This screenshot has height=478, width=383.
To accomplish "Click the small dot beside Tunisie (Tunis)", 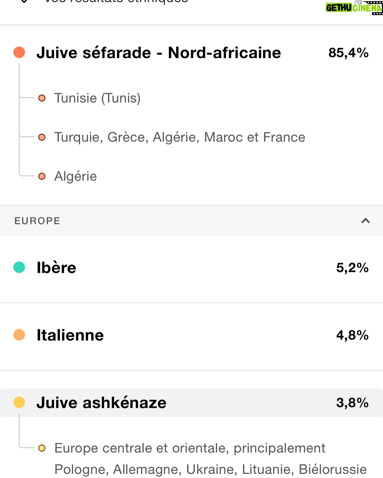I will (42, 98).
